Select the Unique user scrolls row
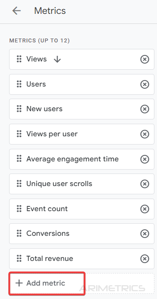 pos(82,184)
